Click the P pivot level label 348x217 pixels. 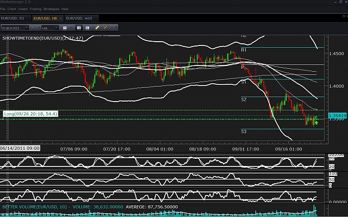coord(242,67)
